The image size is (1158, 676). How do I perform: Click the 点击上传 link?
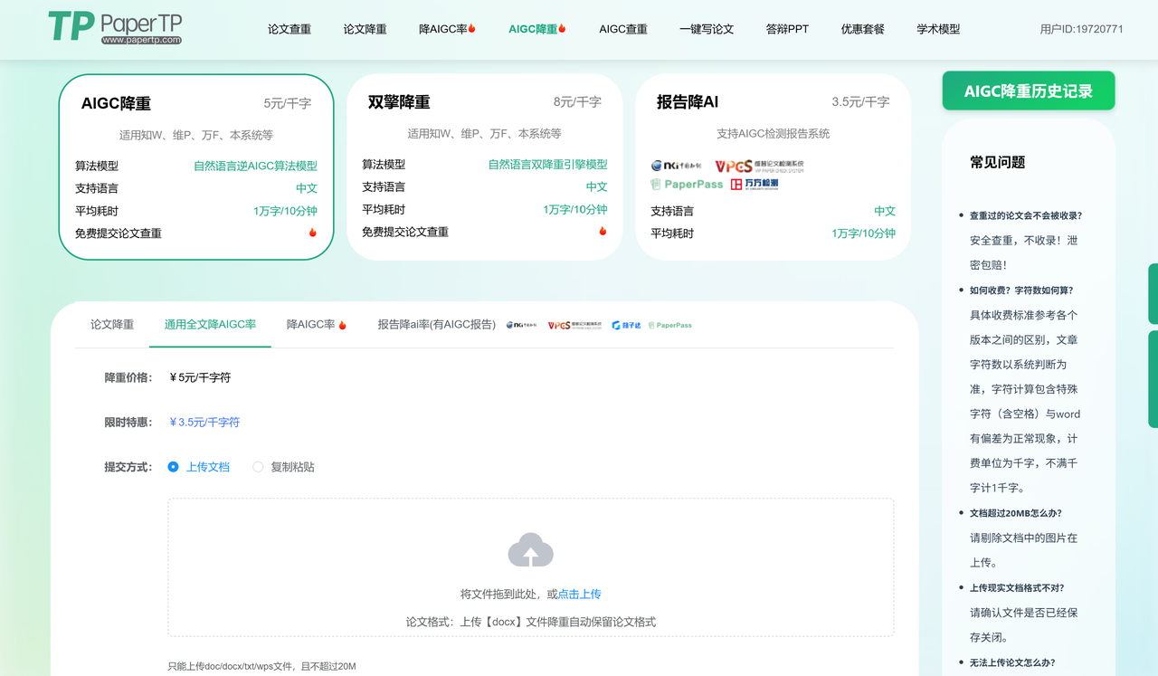580,595
